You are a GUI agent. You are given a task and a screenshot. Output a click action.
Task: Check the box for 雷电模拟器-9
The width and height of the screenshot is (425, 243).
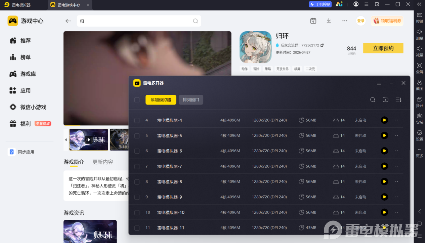[137, 197]
